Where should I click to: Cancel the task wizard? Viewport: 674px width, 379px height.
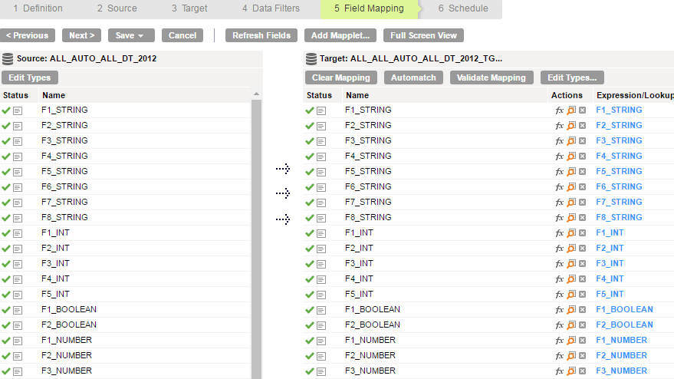point(182,35)
